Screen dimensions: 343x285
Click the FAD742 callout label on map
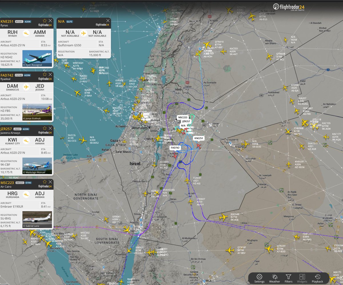coord(175,148)
